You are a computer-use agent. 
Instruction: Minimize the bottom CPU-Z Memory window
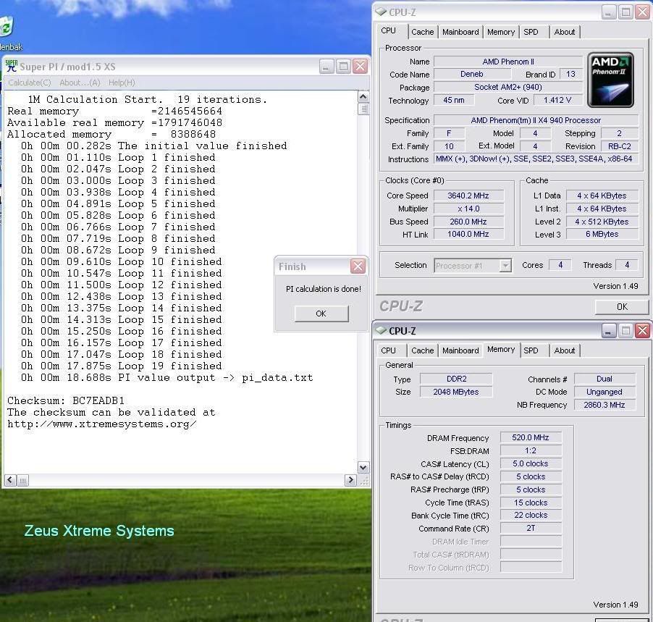[x=608, y=331]
